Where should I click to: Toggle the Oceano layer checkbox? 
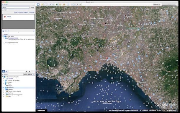tap(5, 89)
